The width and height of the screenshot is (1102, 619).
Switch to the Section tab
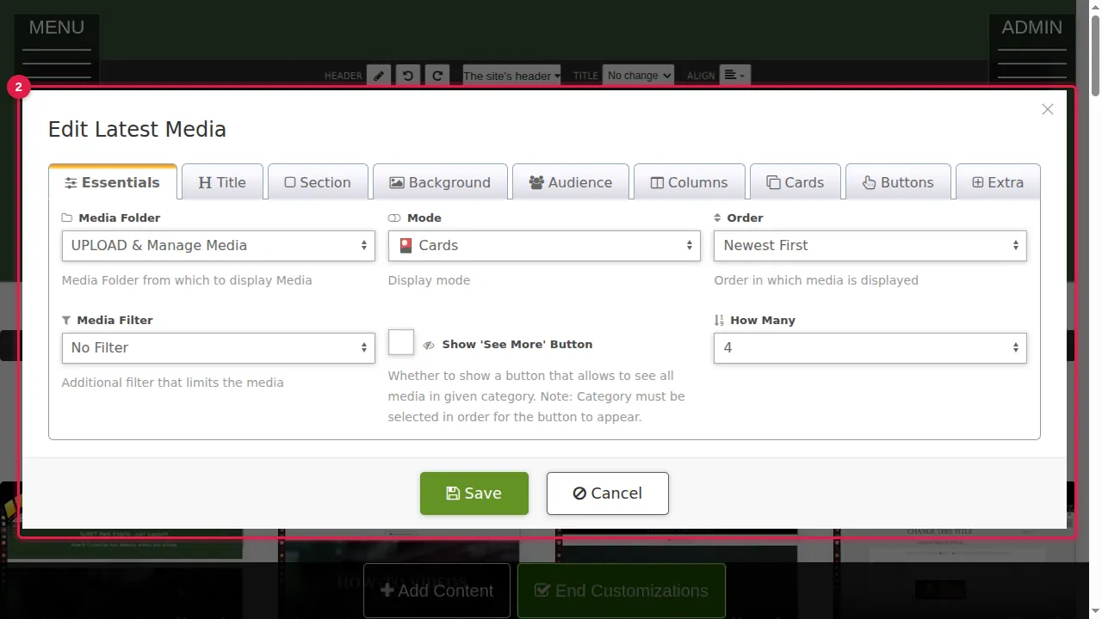click(318, 182)
